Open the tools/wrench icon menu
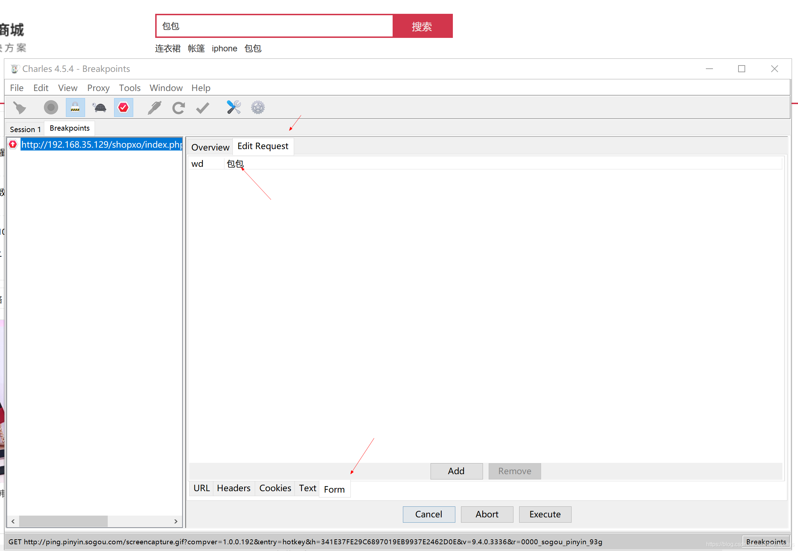 (x=233, y=108)
